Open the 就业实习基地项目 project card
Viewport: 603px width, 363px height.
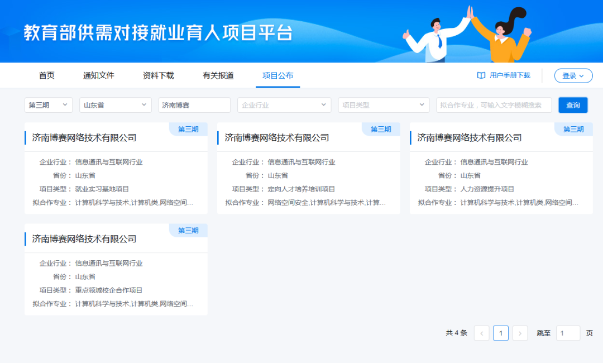point(116,168)
